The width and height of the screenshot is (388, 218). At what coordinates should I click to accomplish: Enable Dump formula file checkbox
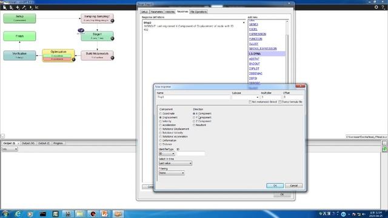(x=280, y=102)
